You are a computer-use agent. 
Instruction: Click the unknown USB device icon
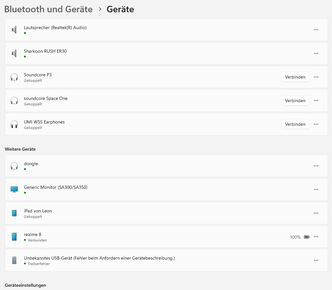point(14,260)
